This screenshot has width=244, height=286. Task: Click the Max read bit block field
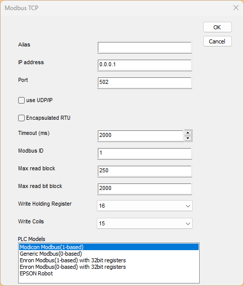[145, 189]
